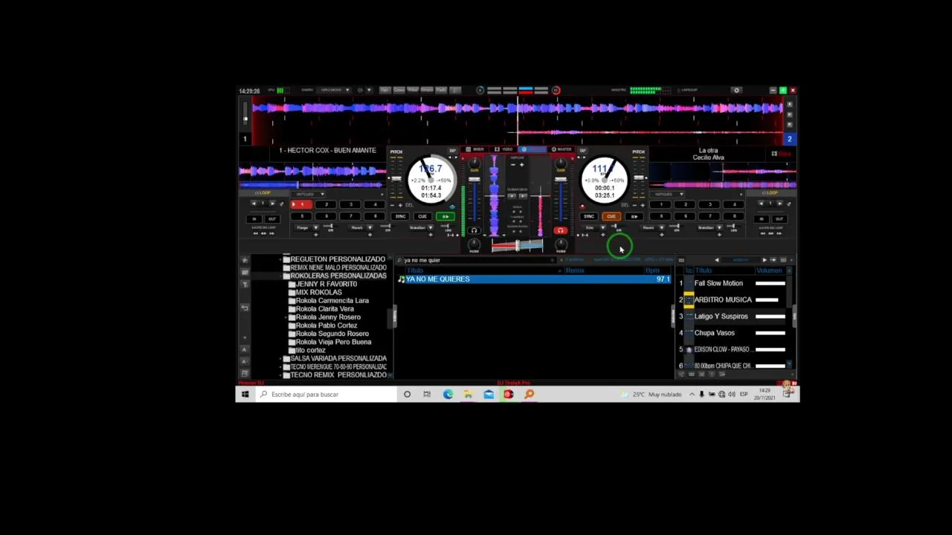The image size is (952, 535).
Task: Click the filter funnel icon in browser sidebar
Action: pyautogui.click(x=245, y=283)
